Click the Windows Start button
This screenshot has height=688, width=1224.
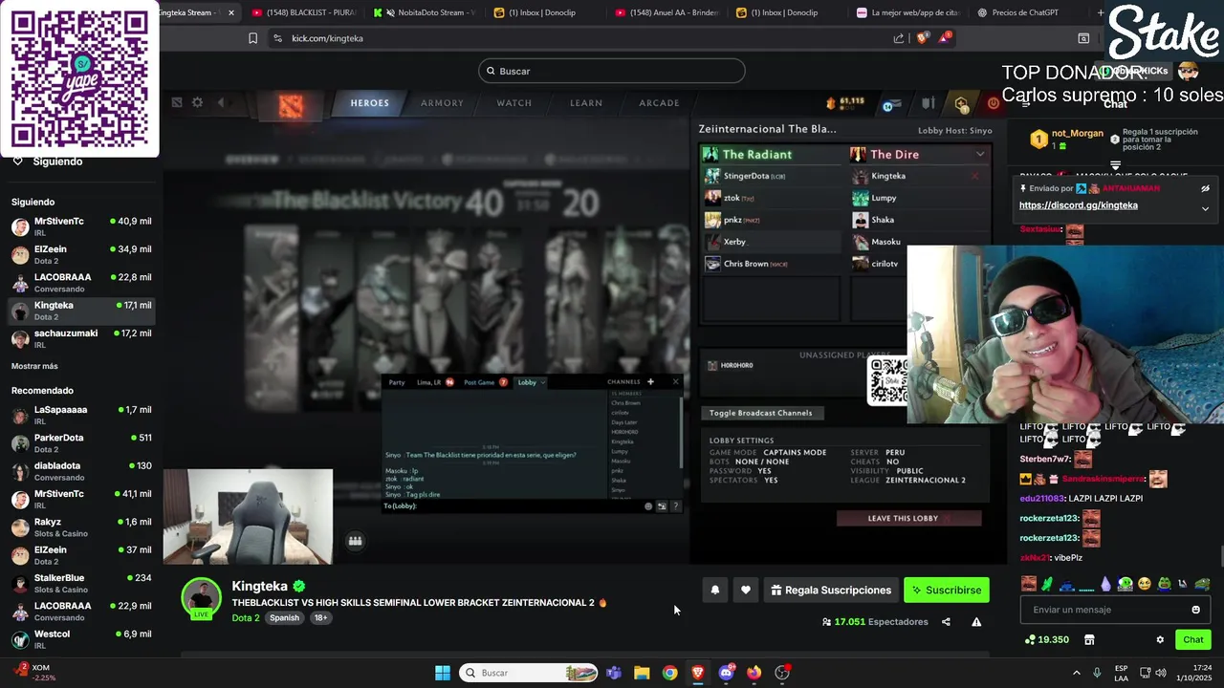[x=443, y=673]
